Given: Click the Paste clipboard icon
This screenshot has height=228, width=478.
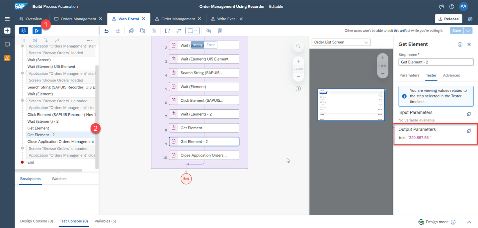Looking at the screenshot, I should click(154, 31).
